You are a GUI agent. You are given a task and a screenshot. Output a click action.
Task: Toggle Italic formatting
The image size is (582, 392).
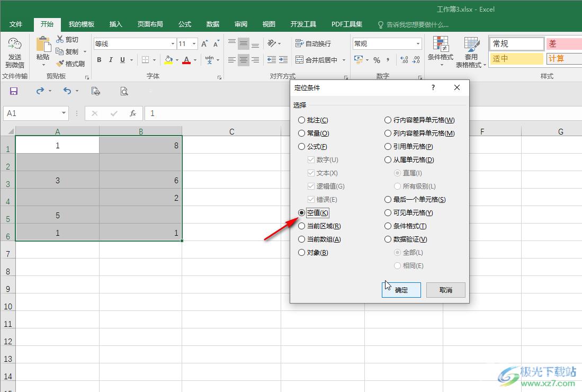coord(111,60)
